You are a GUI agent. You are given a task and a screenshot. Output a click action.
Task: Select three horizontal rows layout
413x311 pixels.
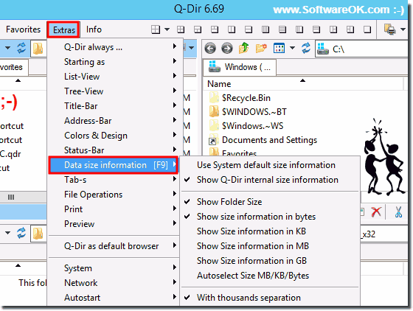(316, 29)
